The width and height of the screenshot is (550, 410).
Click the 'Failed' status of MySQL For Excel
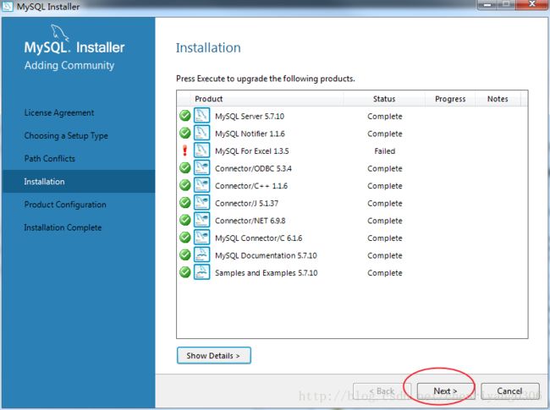tap(385, 151)
